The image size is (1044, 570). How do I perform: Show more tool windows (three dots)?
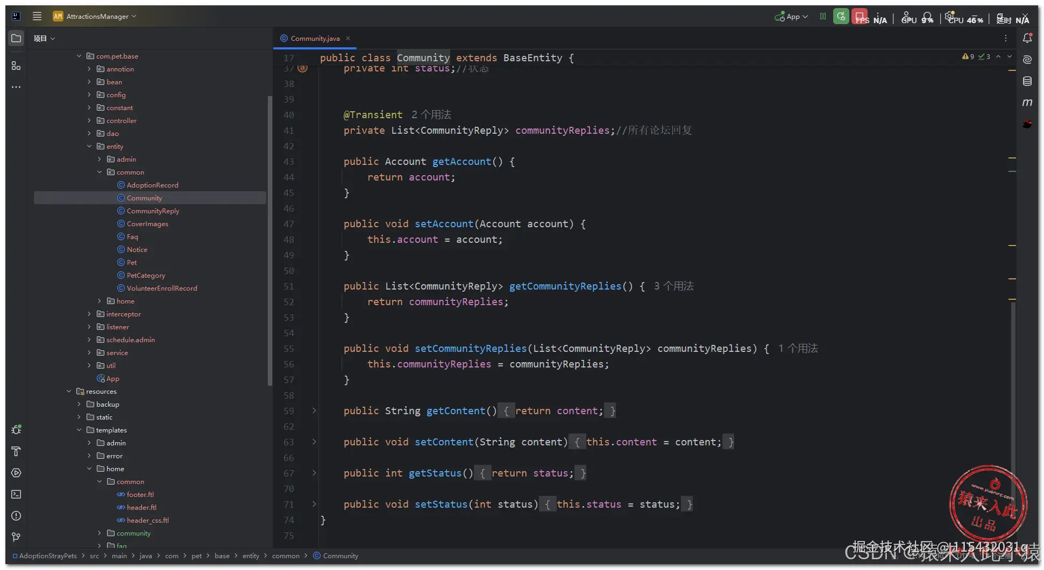click(16, 87)
